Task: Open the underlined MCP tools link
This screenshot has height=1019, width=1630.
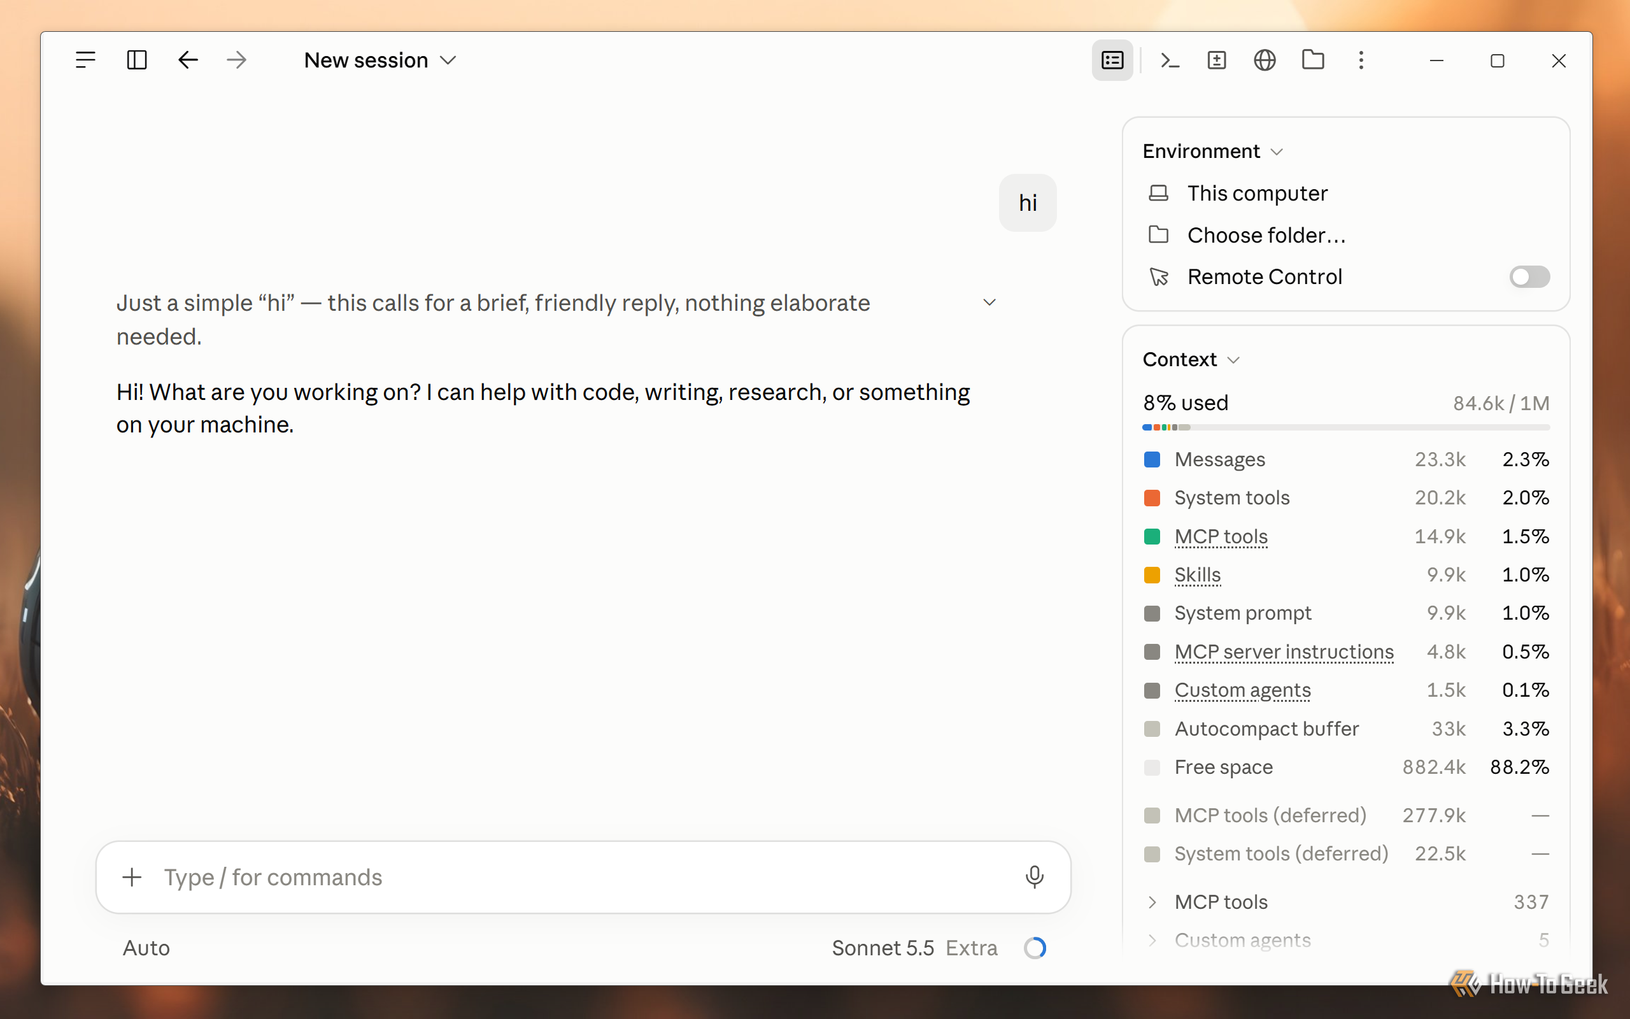Action: [x=1221, y=536]
